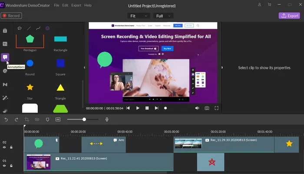Open the Transitions sidebar icon
This screenshot has width=304, height=174.
point(5,84)
